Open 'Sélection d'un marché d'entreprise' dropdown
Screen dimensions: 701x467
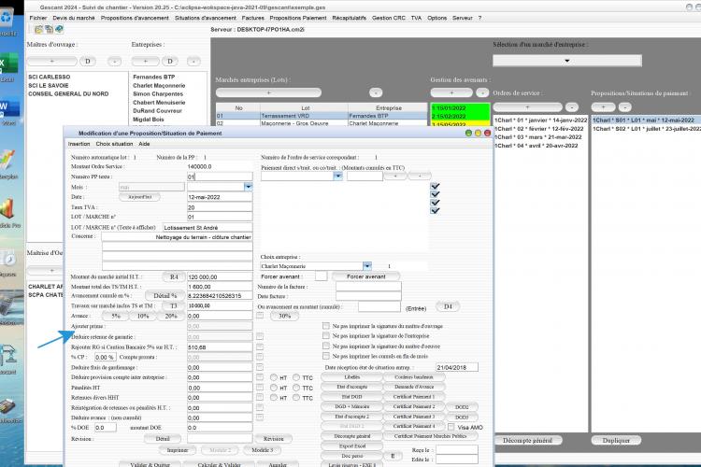click(567, 61)
